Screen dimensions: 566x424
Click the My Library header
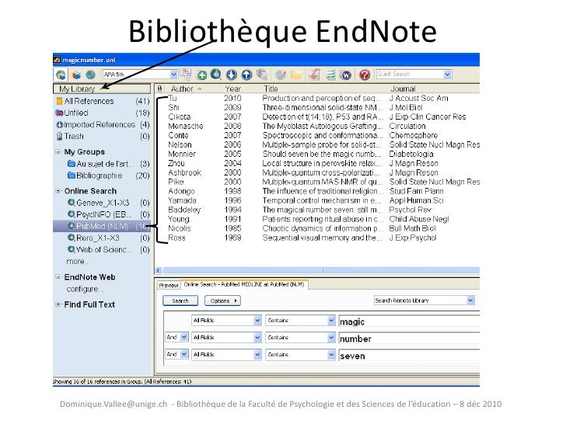(x=102, y=89)
